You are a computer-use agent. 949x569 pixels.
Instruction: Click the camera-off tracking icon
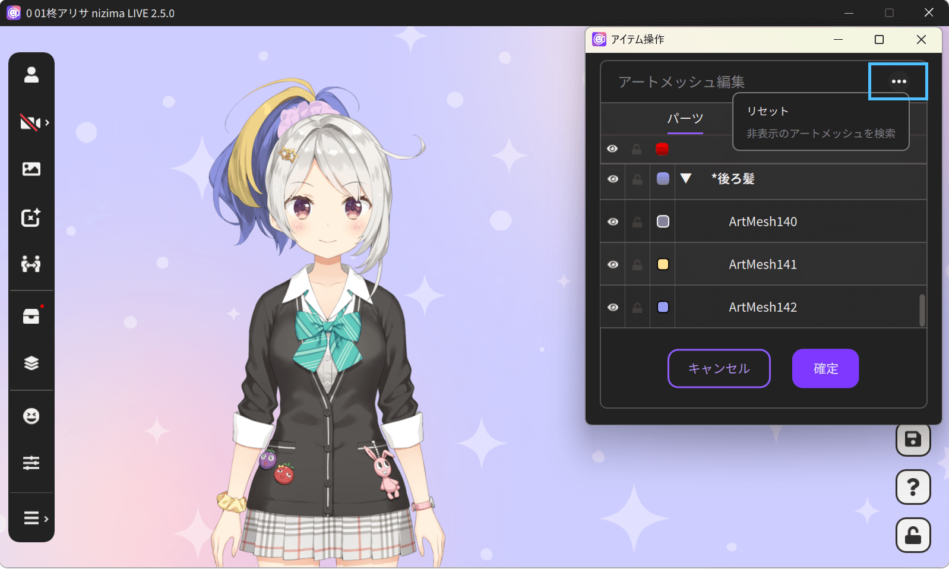pos(31,122)
